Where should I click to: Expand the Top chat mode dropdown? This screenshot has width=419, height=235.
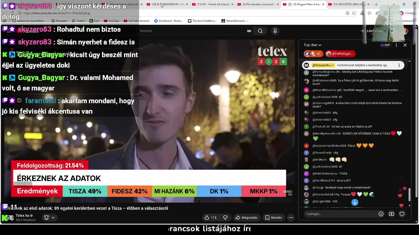[x=313, y=45]
